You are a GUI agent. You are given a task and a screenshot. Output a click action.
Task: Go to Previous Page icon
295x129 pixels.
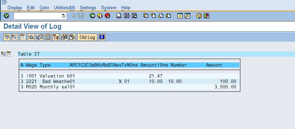tap(153, 16)
